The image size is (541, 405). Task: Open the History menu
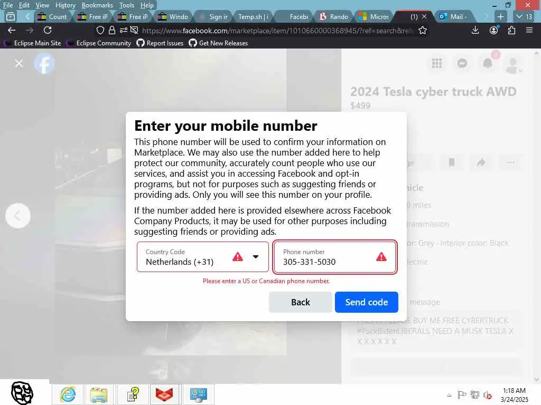click(x=65, y=5)
